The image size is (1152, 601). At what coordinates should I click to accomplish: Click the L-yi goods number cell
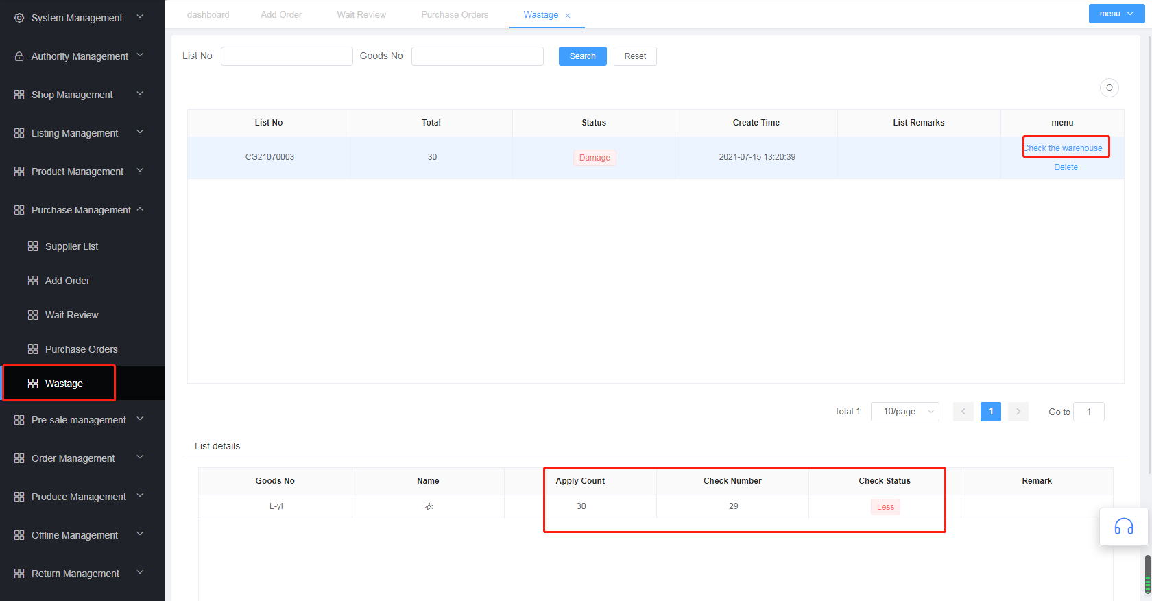pos(276,506)
